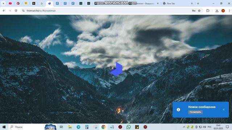Expand the tab search dropdown arrow

coord(3,3)
